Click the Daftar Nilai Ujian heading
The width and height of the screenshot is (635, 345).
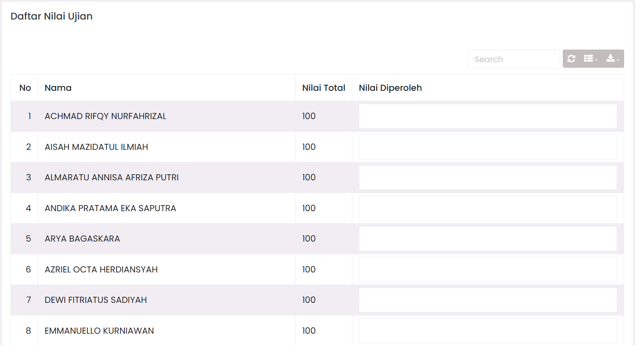[x=51, y=17]
